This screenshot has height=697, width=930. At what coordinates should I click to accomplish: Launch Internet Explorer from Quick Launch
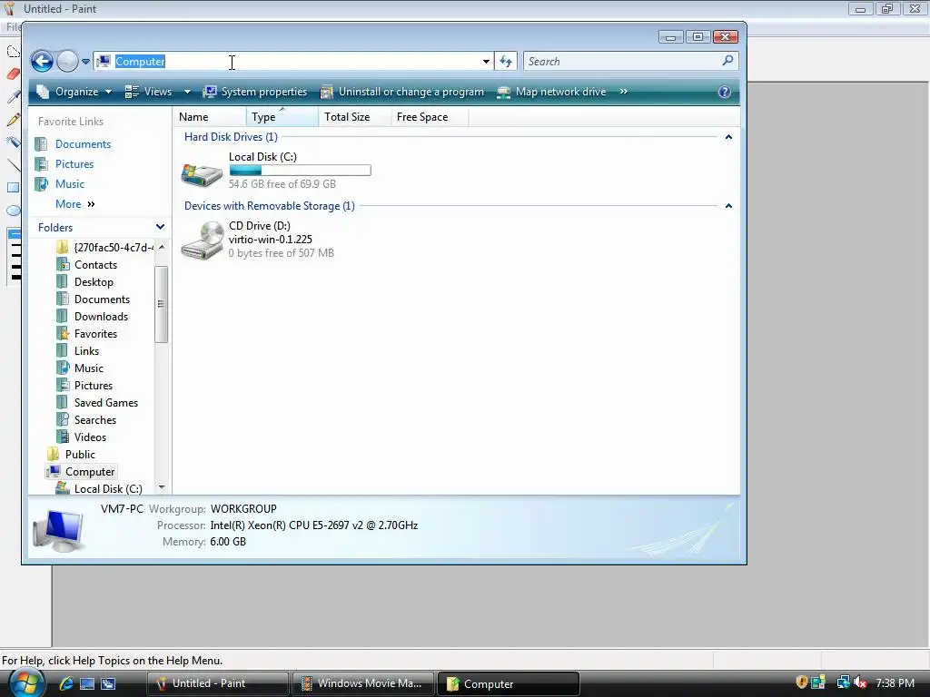65,683
